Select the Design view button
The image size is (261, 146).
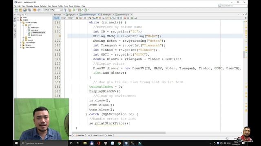pyautogui.click(x=64, y=18)
